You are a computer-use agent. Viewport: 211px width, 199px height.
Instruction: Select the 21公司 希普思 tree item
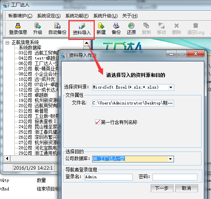[33, 111]
